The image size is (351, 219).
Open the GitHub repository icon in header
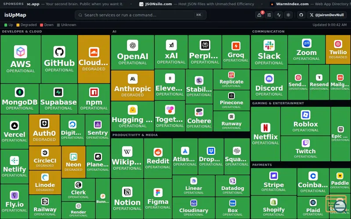[x=301, y=15]
